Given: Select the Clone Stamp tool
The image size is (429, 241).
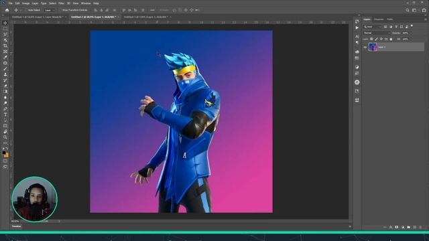Looking at the screenshot, I should click(5, 74).
